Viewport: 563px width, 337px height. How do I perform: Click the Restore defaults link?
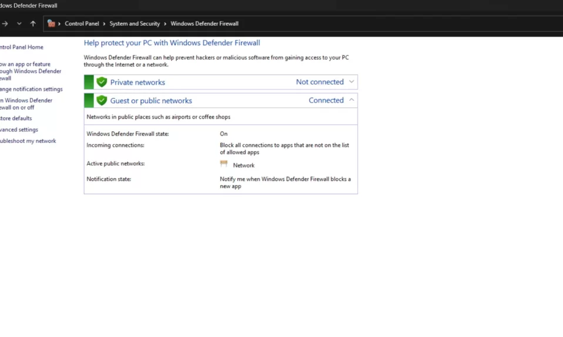[16, 118]
